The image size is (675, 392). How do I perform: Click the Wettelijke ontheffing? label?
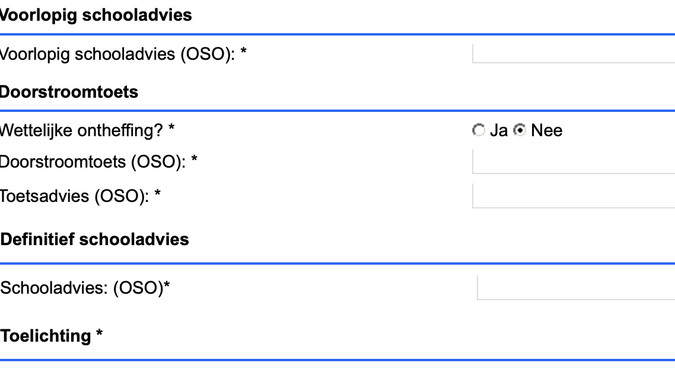click(x=81, y=130)
